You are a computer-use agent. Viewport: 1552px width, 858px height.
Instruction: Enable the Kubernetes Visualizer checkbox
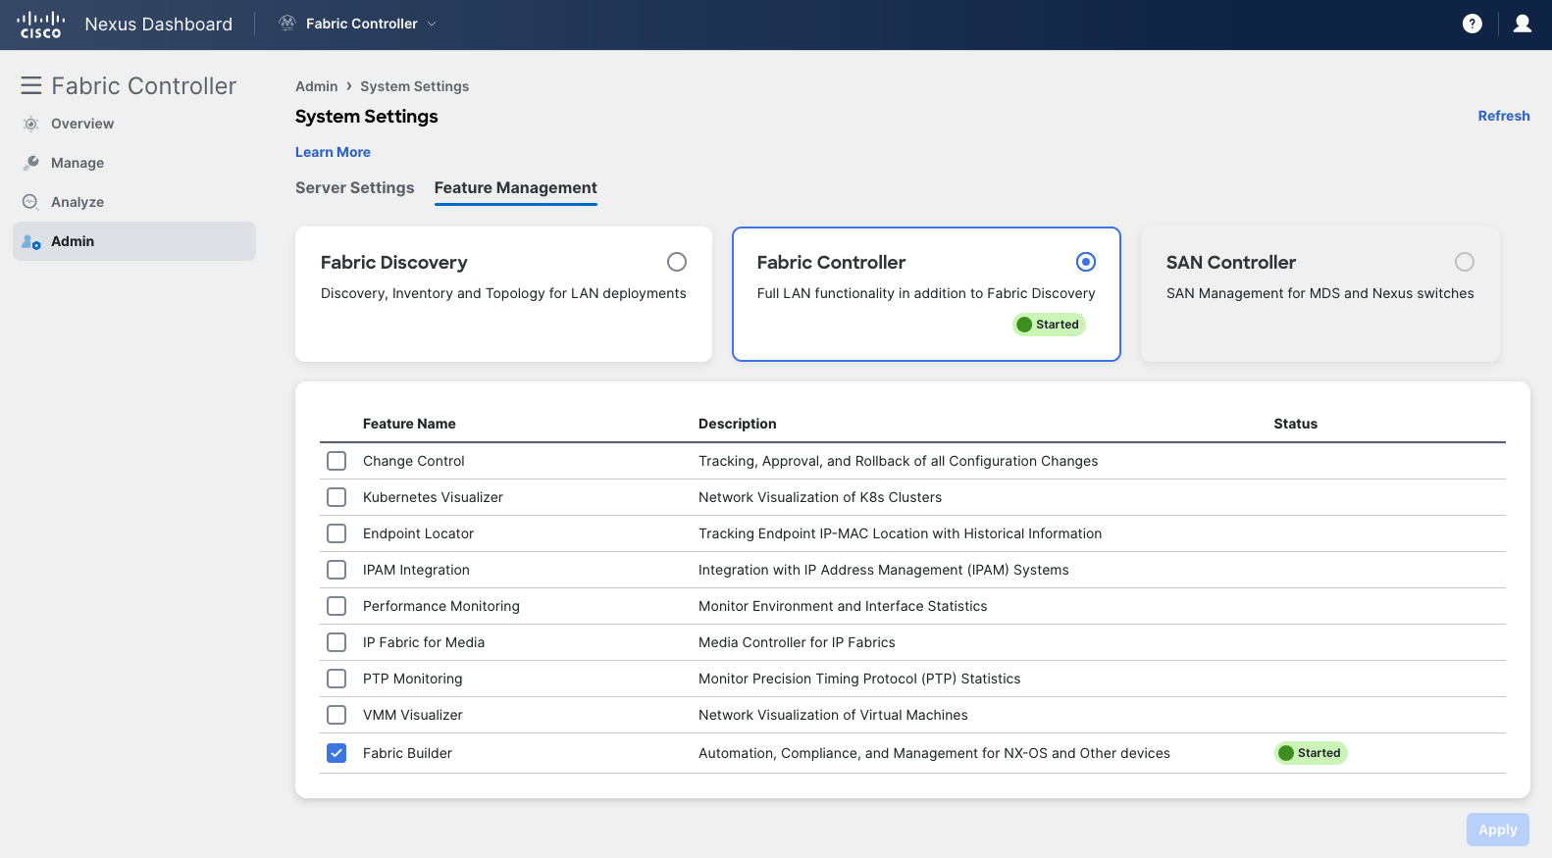[x=336, y=497]
